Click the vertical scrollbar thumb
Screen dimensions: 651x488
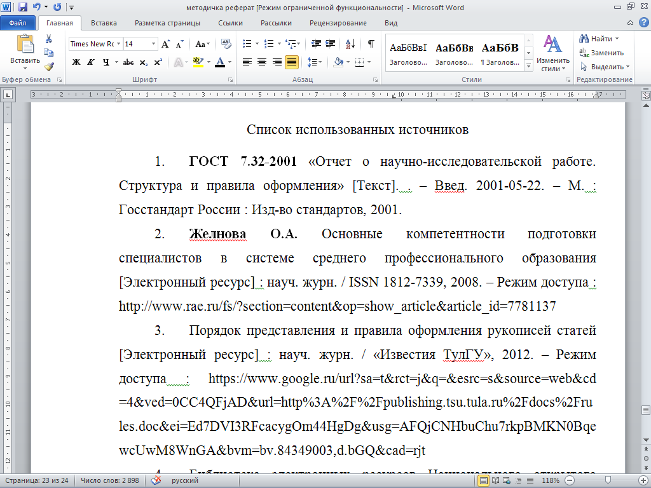[x=646, y=410]
